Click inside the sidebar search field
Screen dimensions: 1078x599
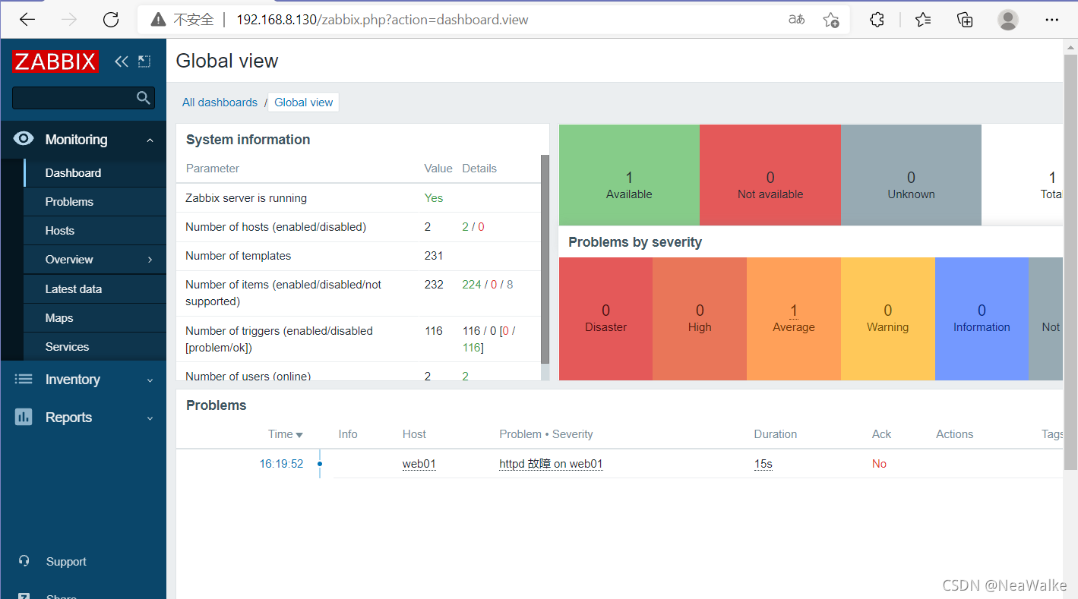tap(74, 97)
